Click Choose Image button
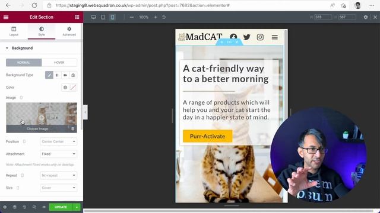This screenshot has width=380, height=213. 37,129
